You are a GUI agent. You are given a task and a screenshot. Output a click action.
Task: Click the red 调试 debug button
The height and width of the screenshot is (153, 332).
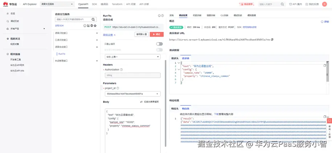click(157, 35)
